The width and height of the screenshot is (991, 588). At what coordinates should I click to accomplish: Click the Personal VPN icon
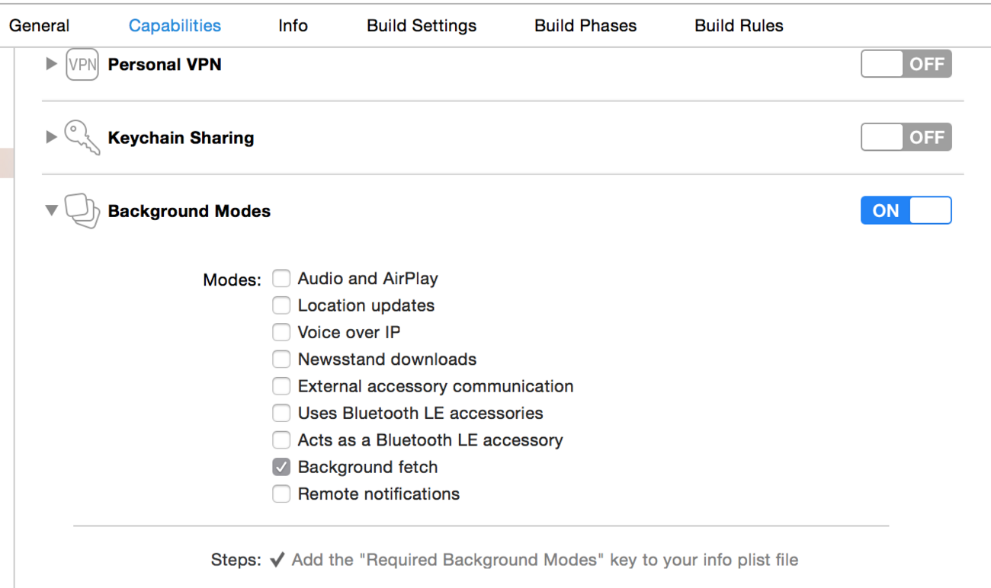(x=82, y=65)
